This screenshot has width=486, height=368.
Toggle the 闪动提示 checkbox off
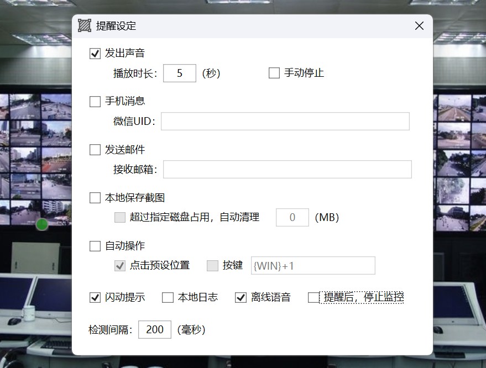95,298
